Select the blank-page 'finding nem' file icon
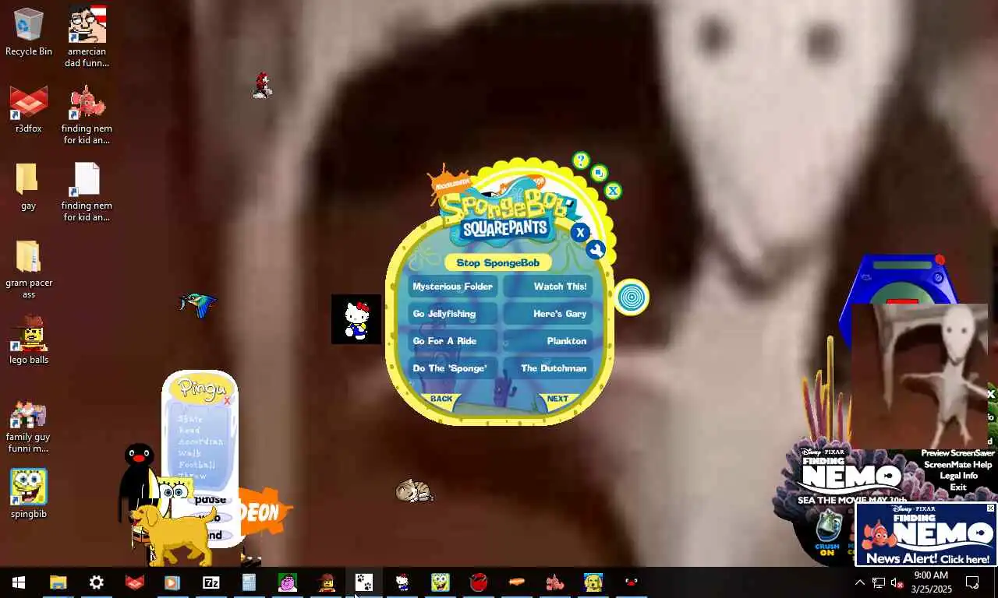The image size is (998, 598). pyautogui.click(x=87, y=192)
